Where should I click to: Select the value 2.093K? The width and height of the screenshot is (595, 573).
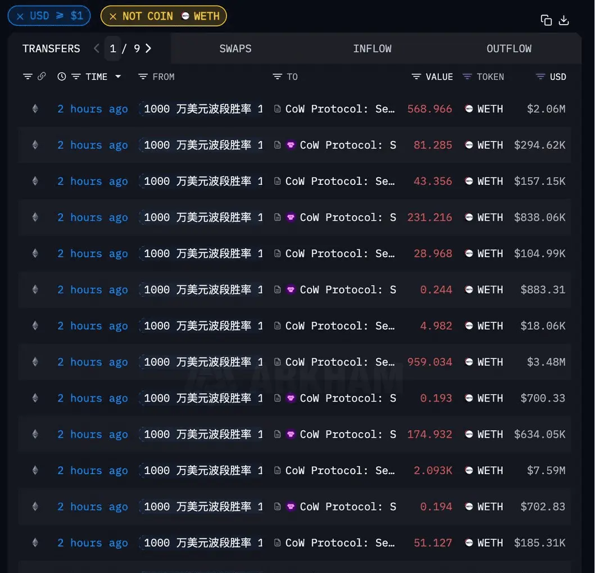pyautogui.click(x=433, y=471)
